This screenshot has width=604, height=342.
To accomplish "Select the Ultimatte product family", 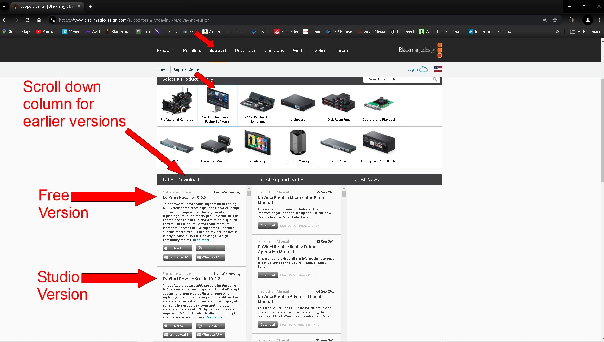I will [x=298, y=105].
